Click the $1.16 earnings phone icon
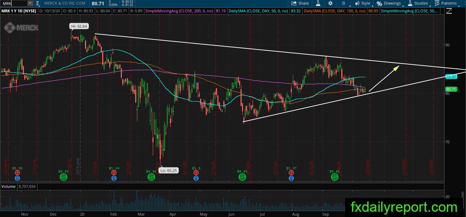Viewport: 466px width, 217px height. click(114, 173)
